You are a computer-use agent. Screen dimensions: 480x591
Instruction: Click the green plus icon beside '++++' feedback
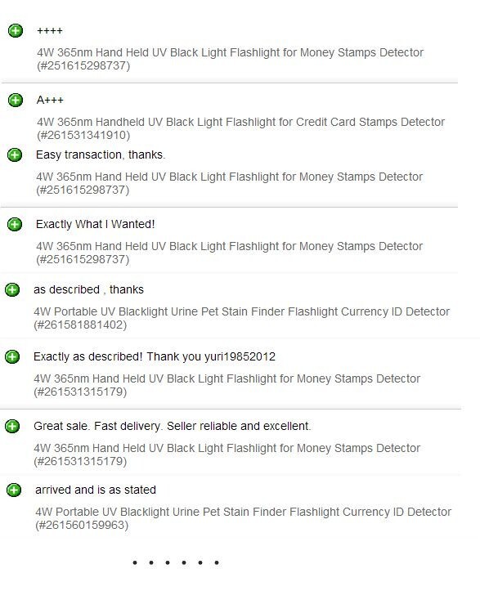(x=16, y=30)
